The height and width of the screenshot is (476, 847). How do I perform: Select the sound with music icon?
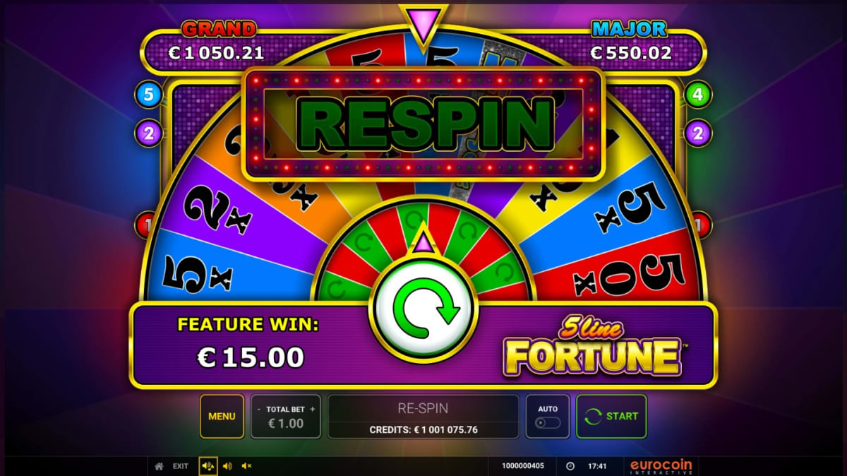[x=208, y=466]
